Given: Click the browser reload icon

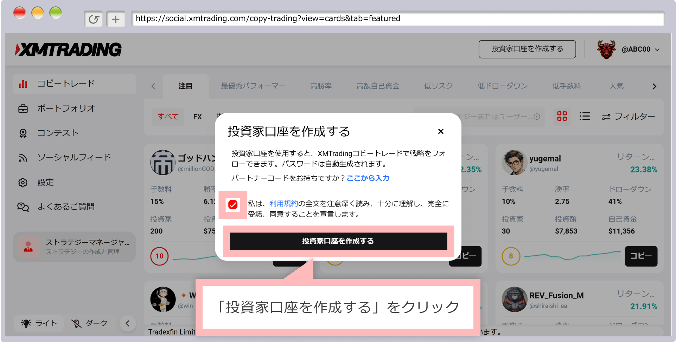Looking at the screenshot, I should pyautogui.click(x=93, y=19).
